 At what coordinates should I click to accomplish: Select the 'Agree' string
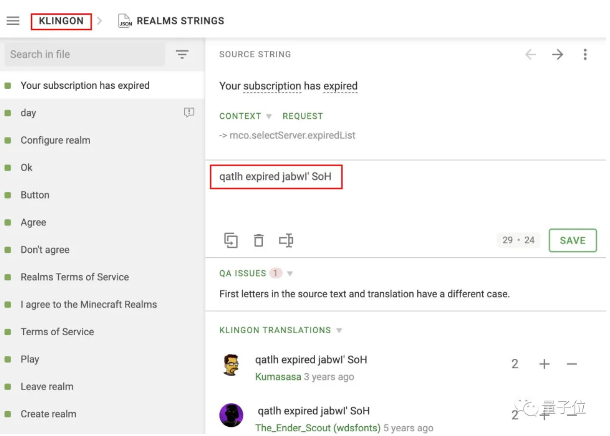[102, 222]
